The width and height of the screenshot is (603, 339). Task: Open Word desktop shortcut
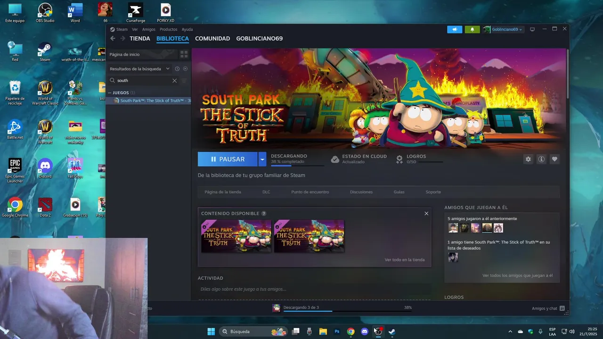coord(75,13)
